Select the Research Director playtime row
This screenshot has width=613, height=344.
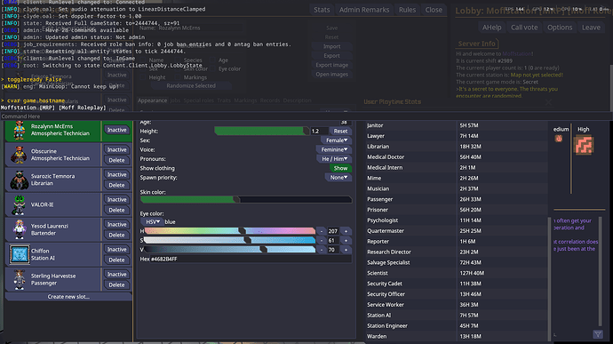click(x=457, y=252)
